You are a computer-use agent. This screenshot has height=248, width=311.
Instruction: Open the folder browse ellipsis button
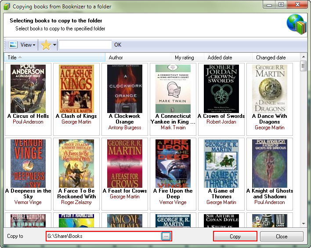click(x=166, y=236)
